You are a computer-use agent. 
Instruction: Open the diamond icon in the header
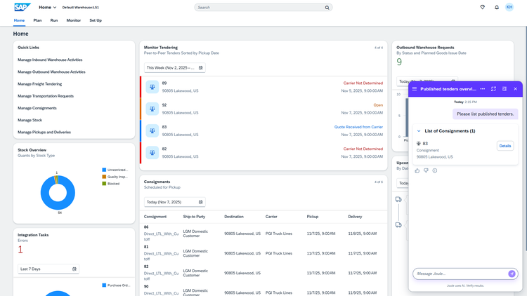[x=482, y=7]
